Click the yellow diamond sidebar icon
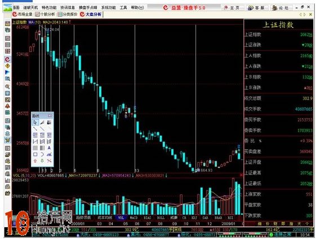Screen dimensions: 316x239 7,66
